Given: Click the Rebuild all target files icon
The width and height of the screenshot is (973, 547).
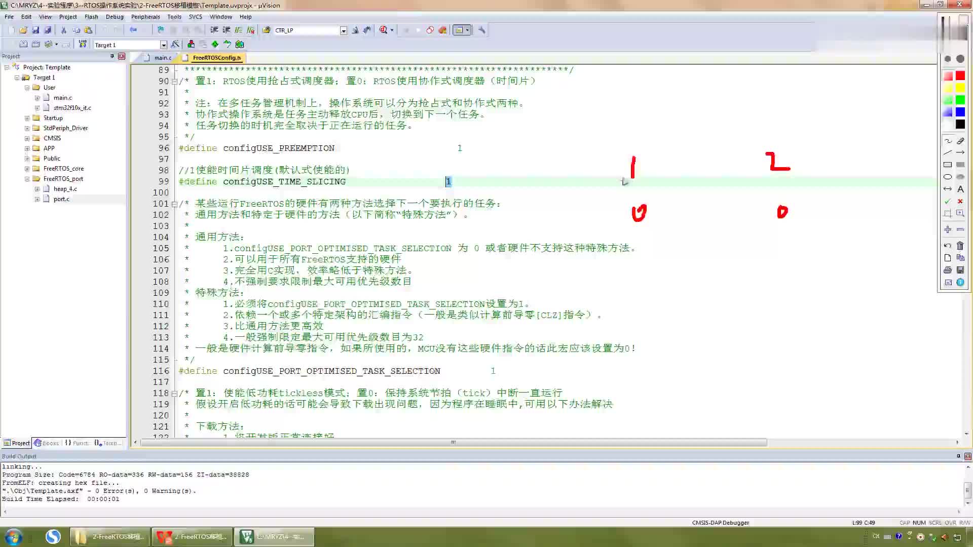Looking at the screenshot, I should point(35,45).
